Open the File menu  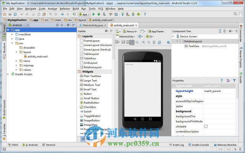5,9
